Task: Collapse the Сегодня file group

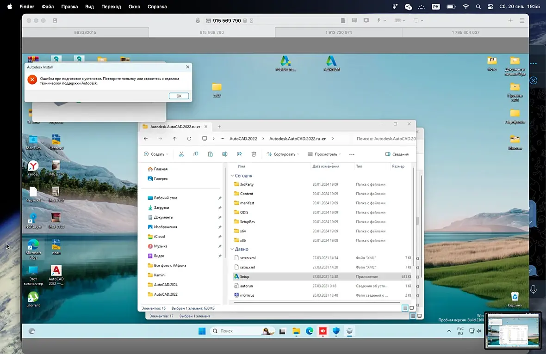Action: pos(232,176)
